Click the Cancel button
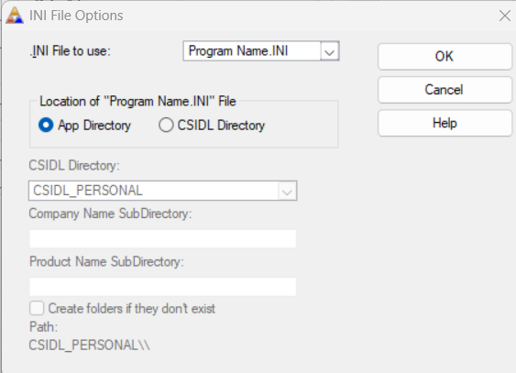 coord(445,90)
